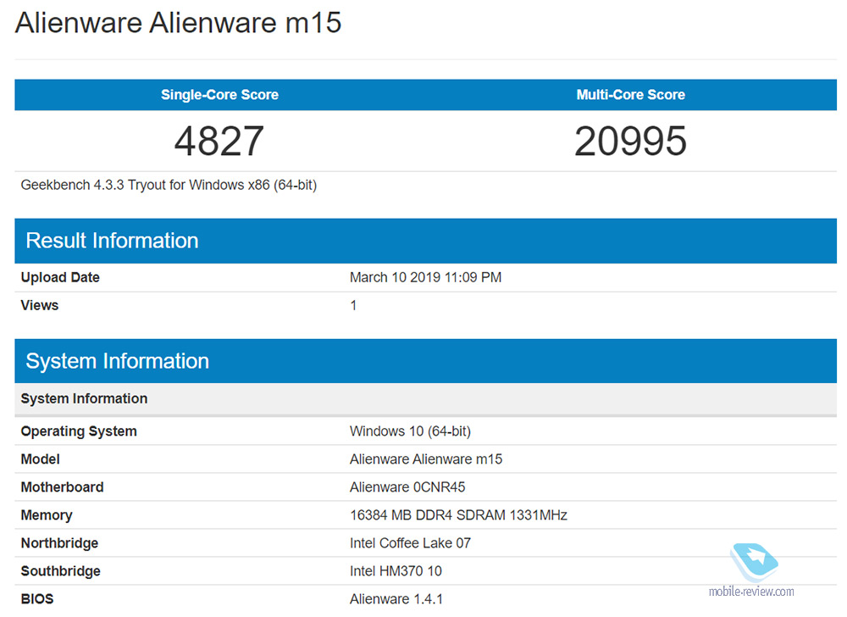Select '16384 MB DDR4 SDRAM 1331MHz' memory value

coord(458,515)
